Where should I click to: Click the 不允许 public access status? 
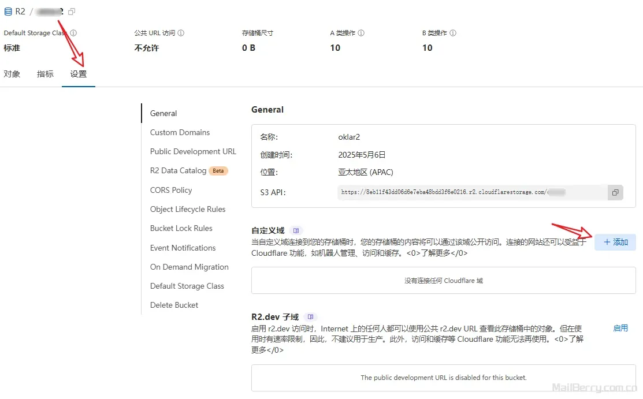[x=146, y=48]
